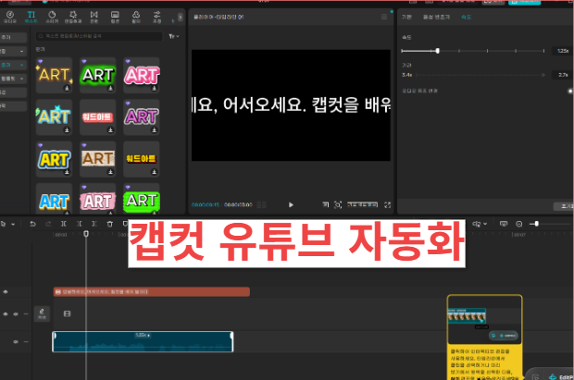Edit the 2.7s duration value field

[562, 75]
